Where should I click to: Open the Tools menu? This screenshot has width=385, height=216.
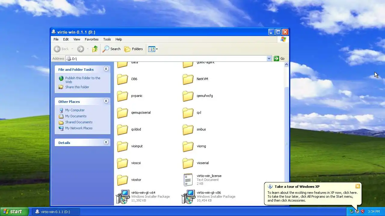click(x=107, y=39)
